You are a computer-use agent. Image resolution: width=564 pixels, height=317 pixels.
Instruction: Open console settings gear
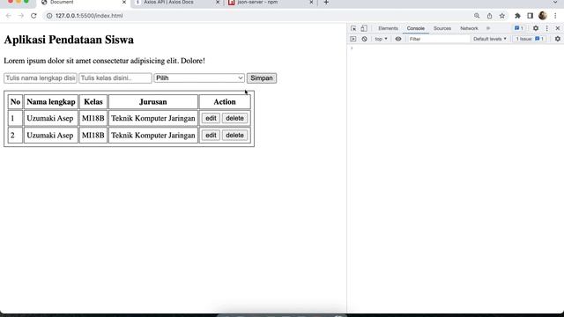coord(558,39)
